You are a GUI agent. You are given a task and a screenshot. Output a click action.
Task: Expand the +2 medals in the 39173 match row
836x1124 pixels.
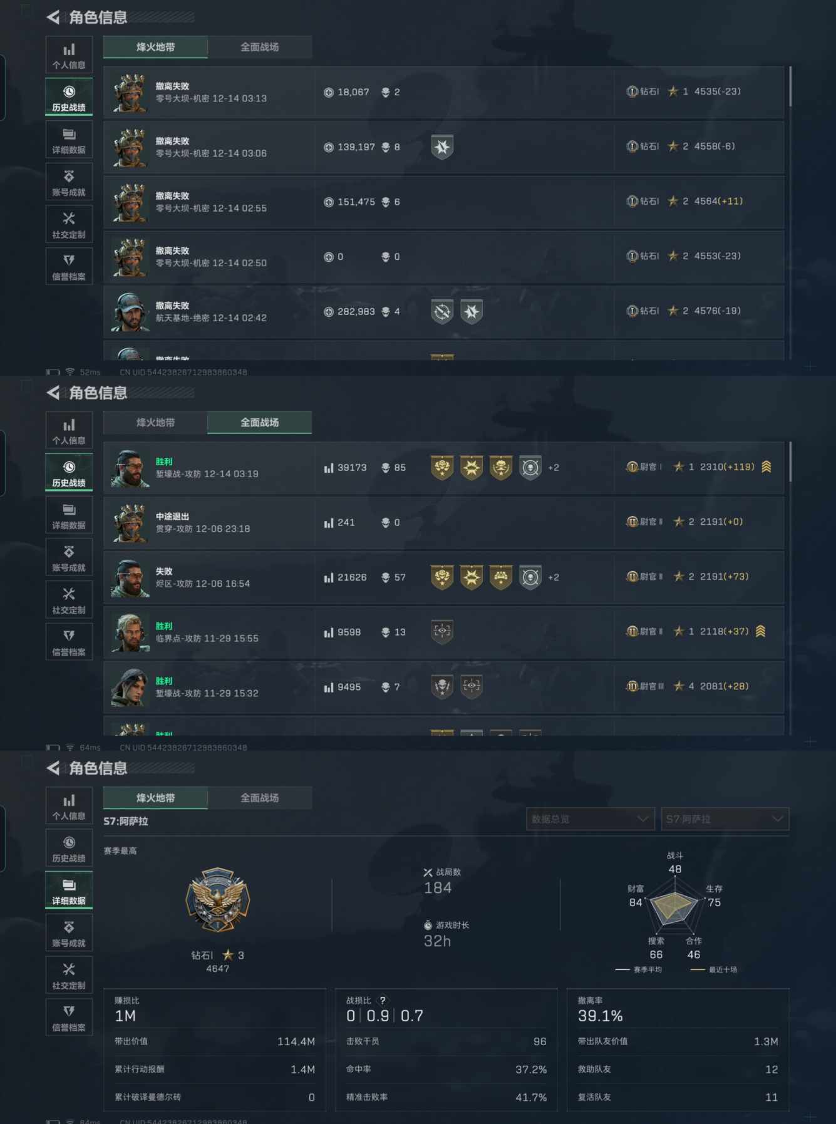click(554, 468)
